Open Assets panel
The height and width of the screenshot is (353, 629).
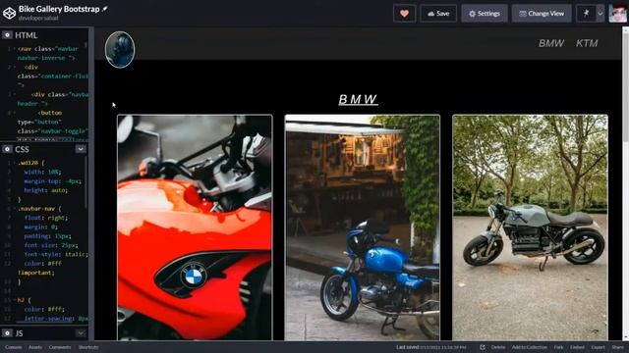click(35, 347)
